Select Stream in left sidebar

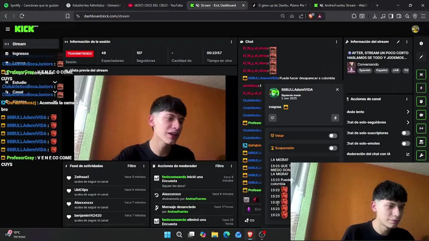tap(30, 44)
